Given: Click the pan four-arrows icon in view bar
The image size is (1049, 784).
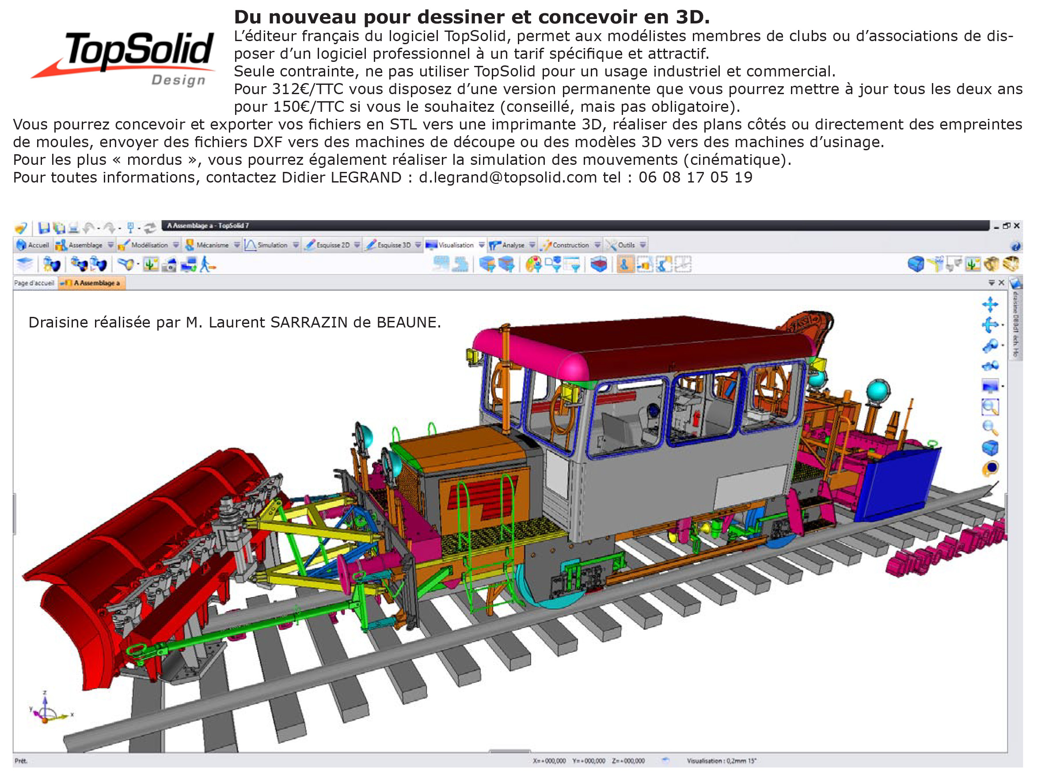Looking at the screenshot, I should [990, 304].
